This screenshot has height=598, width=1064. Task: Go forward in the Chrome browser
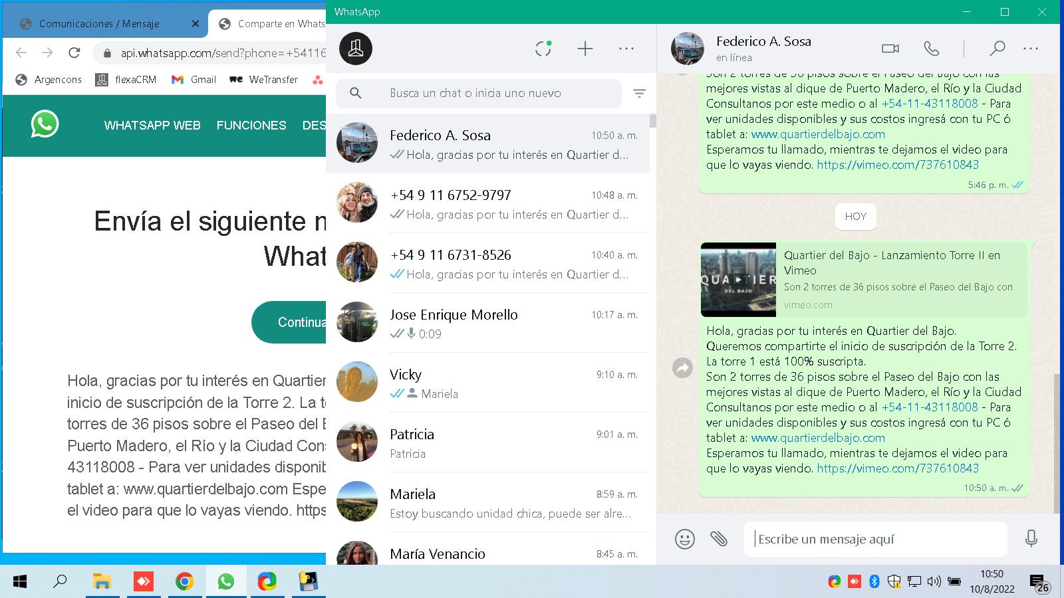(x=47, y=52)
